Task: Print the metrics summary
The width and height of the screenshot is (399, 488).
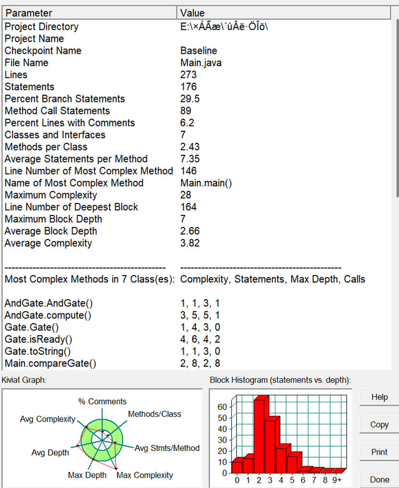Action: tap(379, 452)
